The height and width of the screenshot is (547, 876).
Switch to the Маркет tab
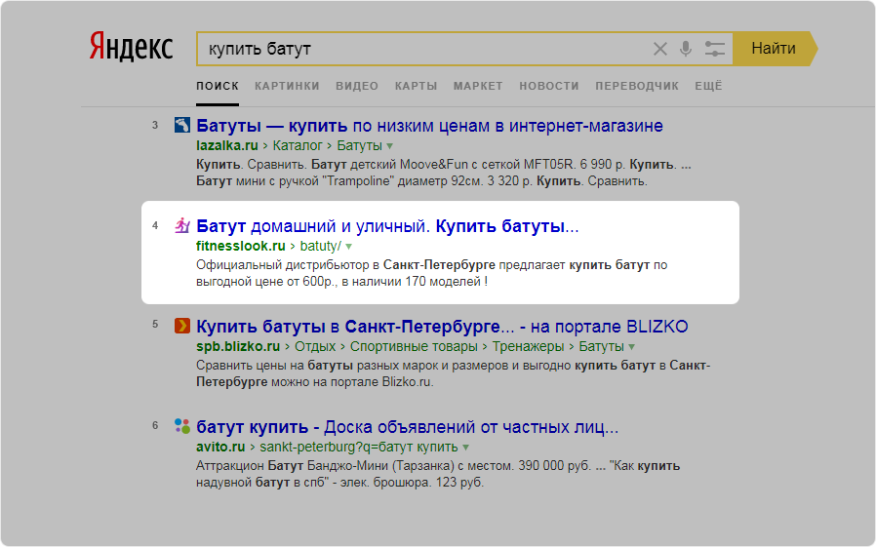(478, 86)
